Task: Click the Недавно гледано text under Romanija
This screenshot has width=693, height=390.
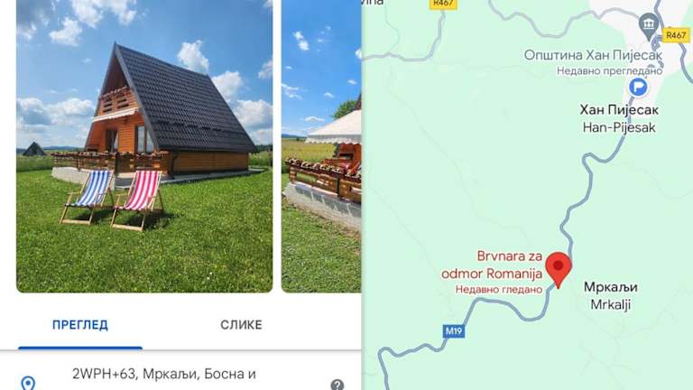Action: (x=498, y=290)
